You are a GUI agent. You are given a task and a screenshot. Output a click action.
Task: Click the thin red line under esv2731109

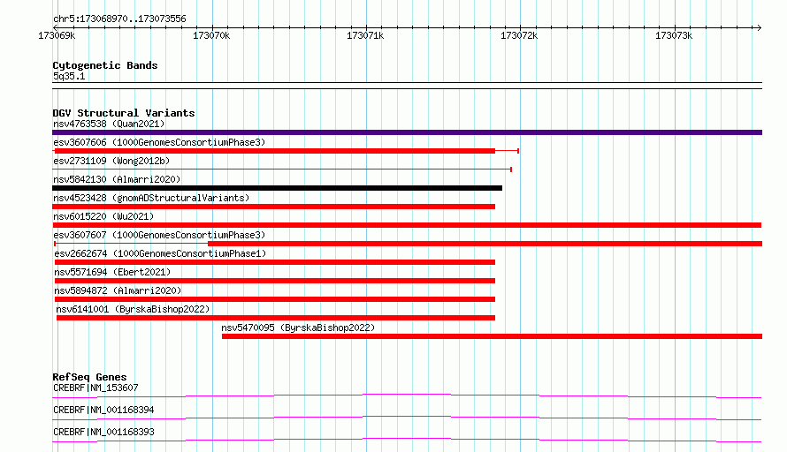tap(282, 169)
